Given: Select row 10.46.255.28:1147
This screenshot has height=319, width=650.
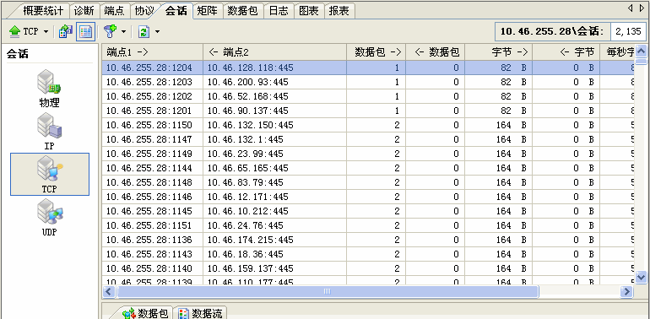Looking at the screenshot, I should pos(368,139).
